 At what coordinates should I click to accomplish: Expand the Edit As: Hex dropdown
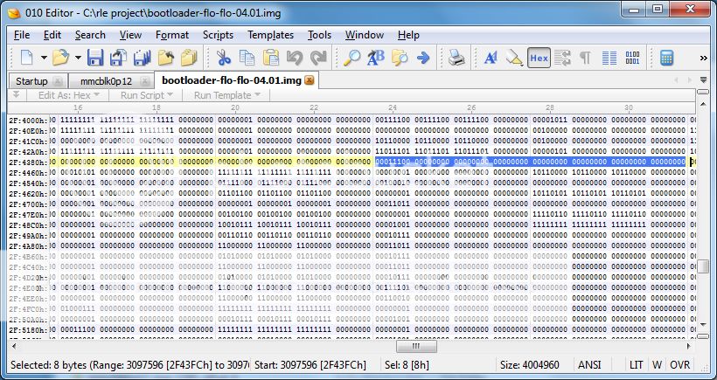[69, 95]
